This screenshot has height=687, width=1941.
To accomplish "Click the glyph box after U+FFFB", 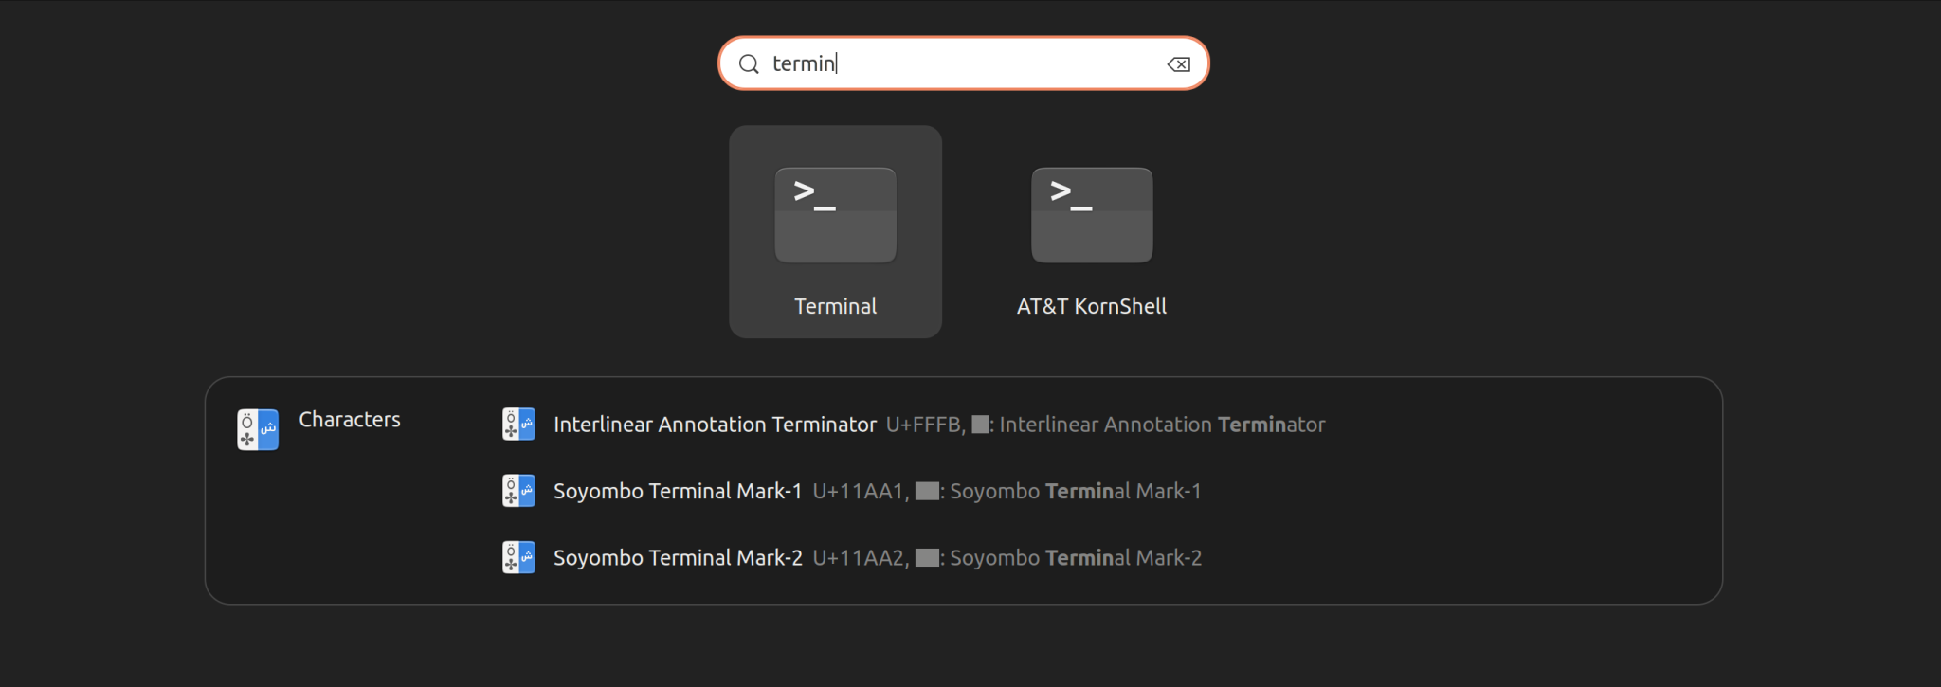I will [x=980, y=425].
